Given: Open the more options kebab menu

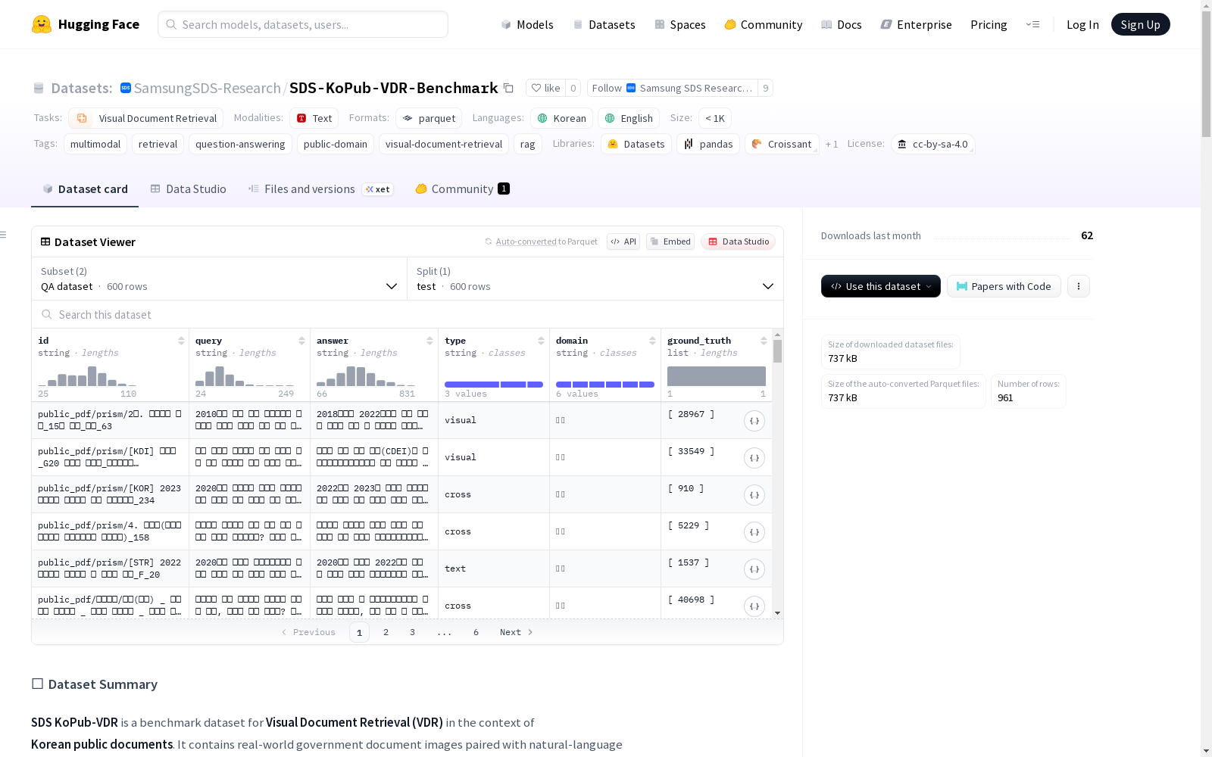Looking at the screenshot, I should (1079, 286).
